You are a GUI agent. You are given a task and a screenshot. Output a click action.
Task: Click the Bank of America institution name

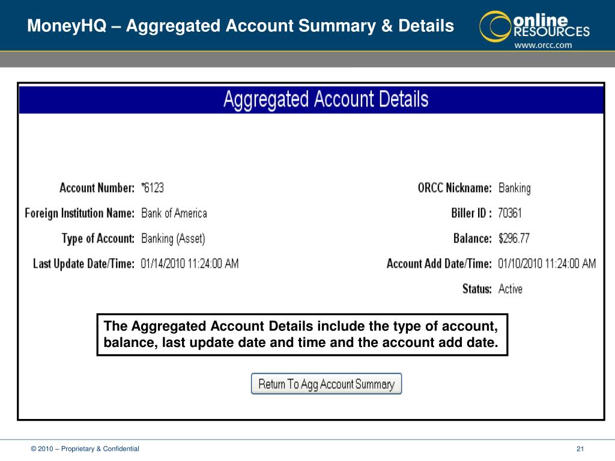click(174, 213)
